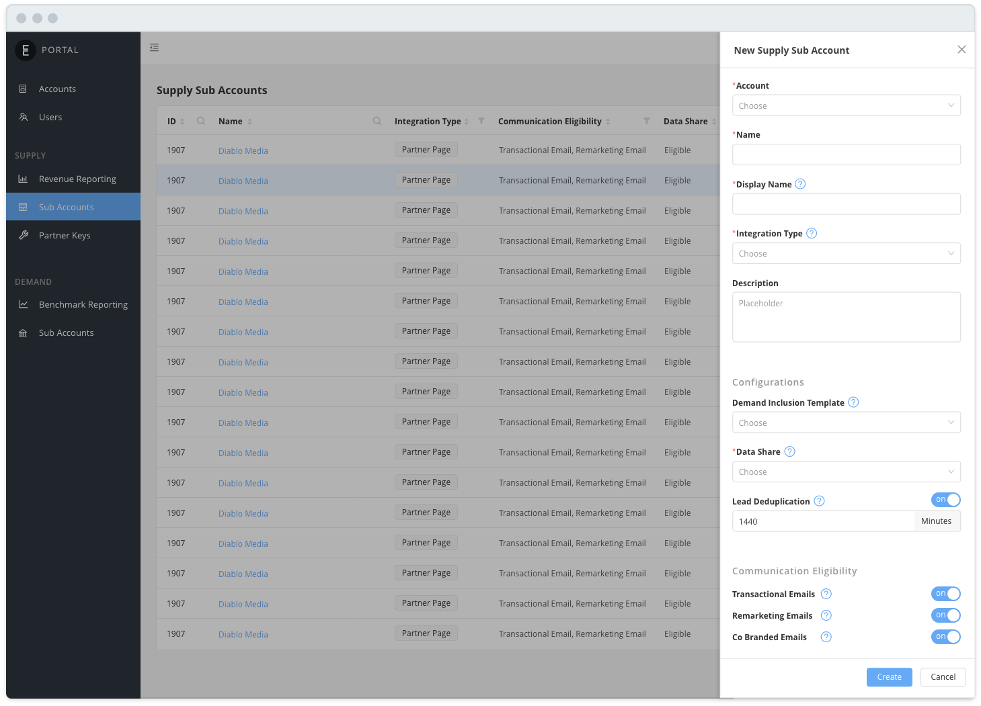The height and width of the screenshot is (706, 981).
Task: Show Transactional Emails help icon
Action: click(x=826, y=594)
